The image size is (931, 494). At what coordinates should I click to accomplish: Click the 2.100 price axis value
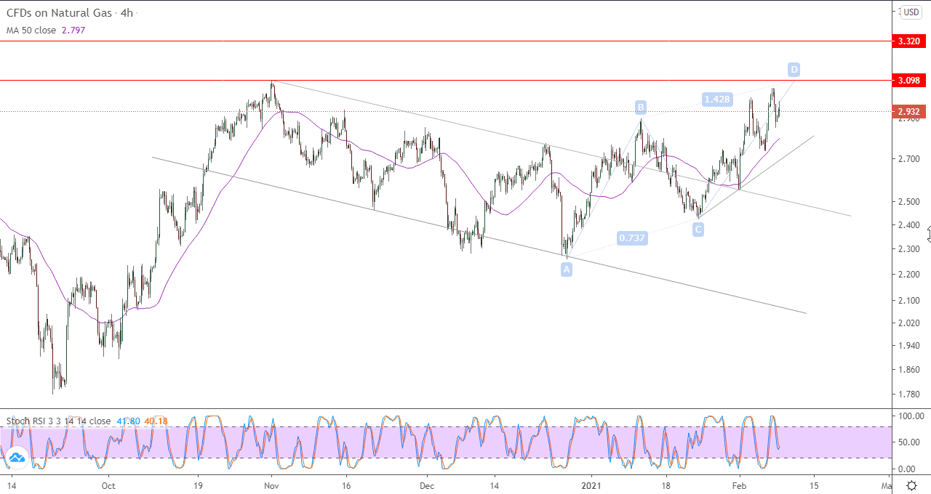pos(908,300)
